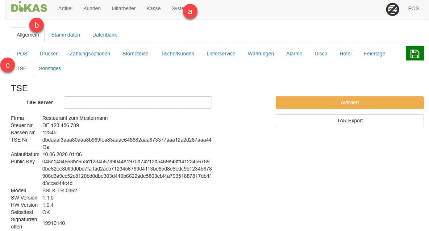Switch to the Datenbank tab
Viewport: 429px width, 231px height.
click(104, 35)
